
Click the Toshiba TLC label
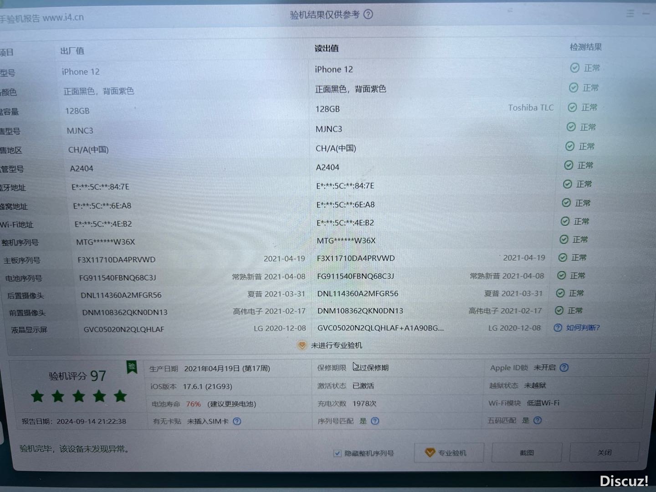531,108
